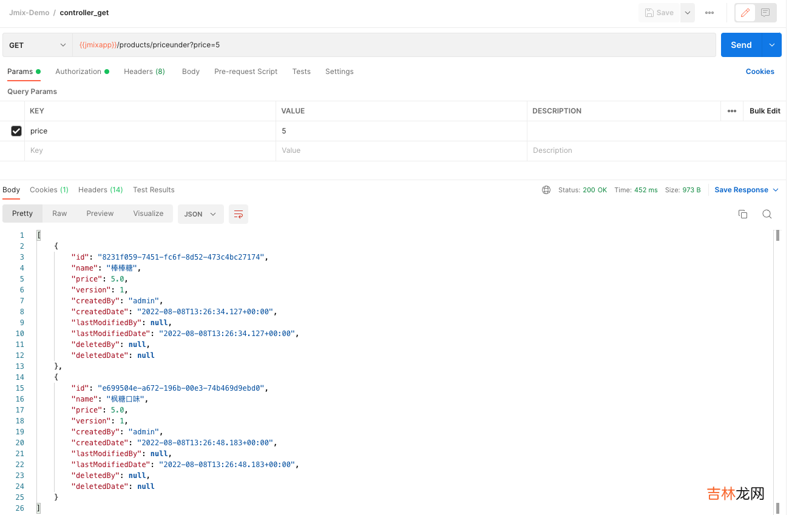
Task: Open the Cookies link
Action: click(x=760, y=72)
